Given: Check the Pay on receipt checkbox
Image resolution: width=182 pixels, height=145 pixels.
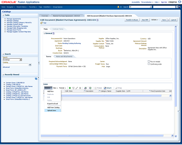Looking at the screenshot, I should (149, 61).
